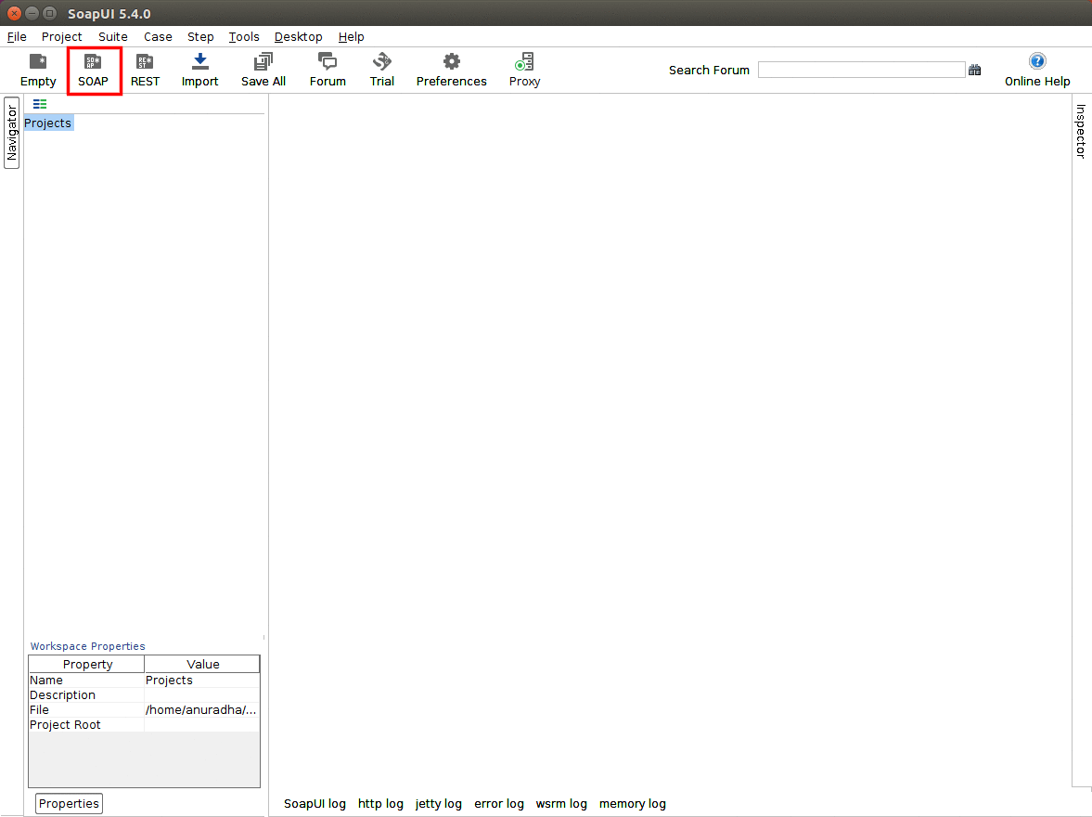Click the Value column header
This screenshot has height=817, width=1092.
[202, 665]
